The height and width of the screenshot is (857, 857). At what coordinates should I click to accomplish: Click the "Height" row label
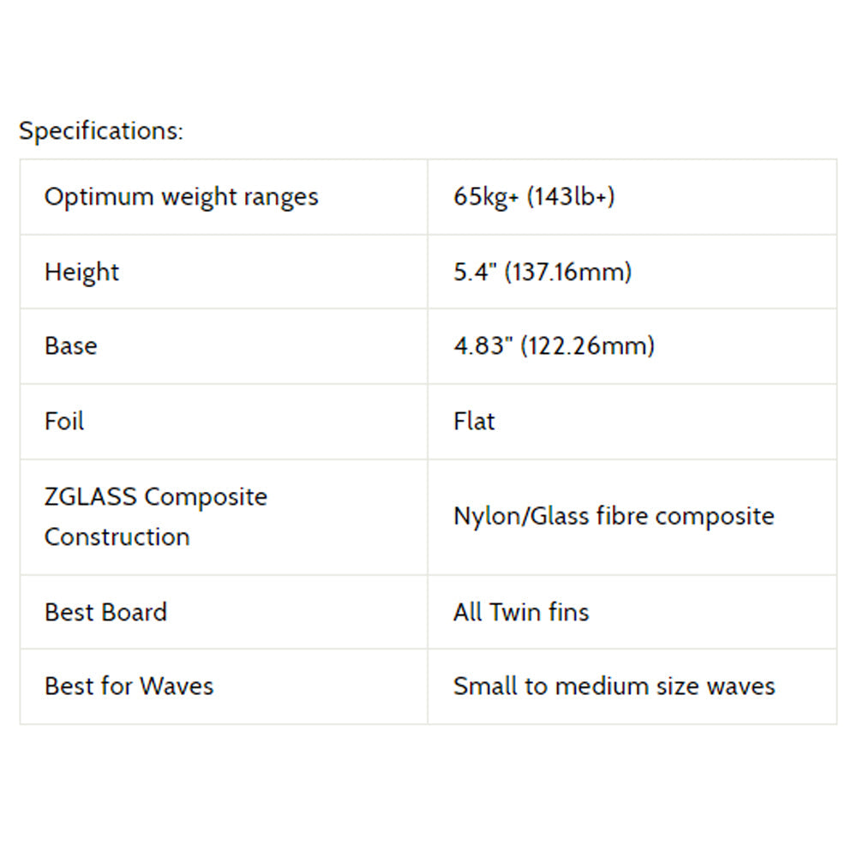click(81, 273)
